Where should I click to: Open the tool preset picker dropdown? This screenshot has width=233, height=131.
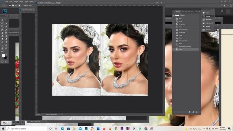coord(4,5)
